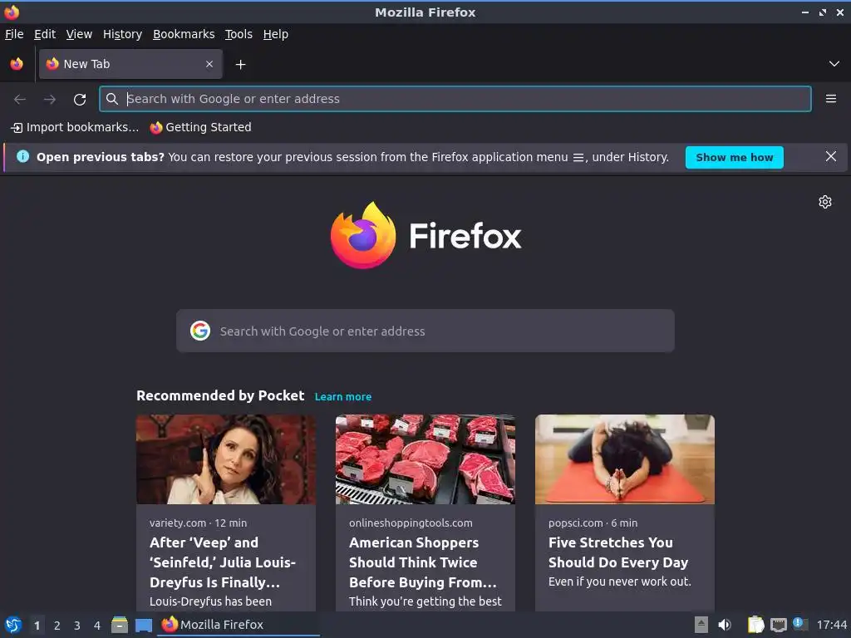Viewport: 851px width, 638px height.
Task: Open the raw meat article thumbnail
Action: tap(425, 459)
